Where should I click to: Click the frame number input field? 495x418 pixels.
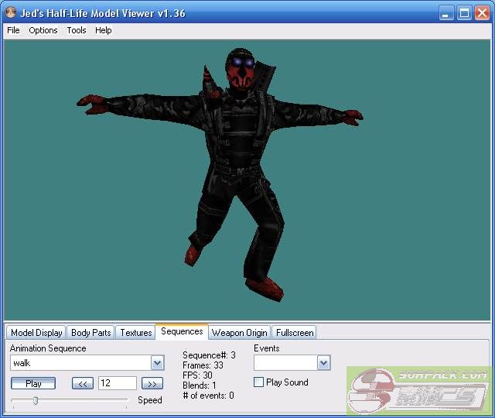point(117,383)
